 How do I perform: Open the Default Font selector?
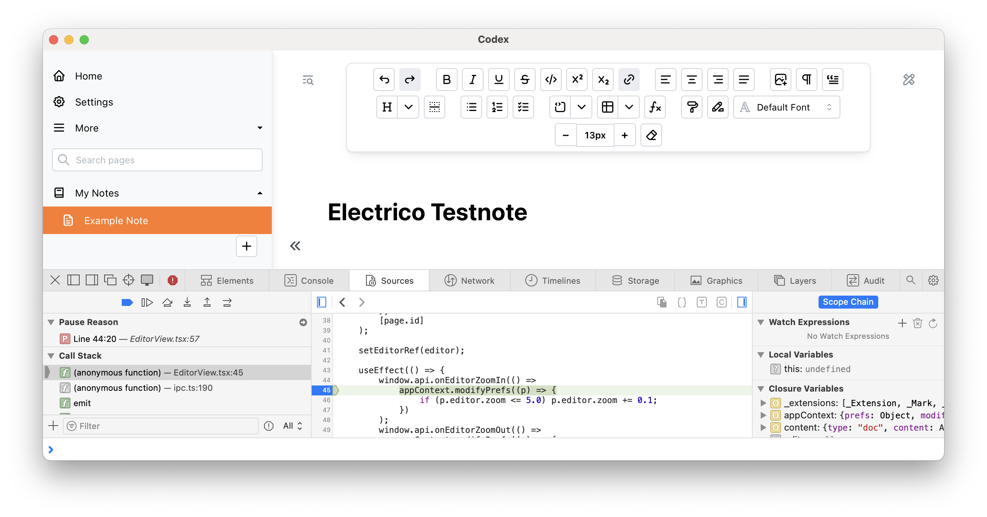786,107
